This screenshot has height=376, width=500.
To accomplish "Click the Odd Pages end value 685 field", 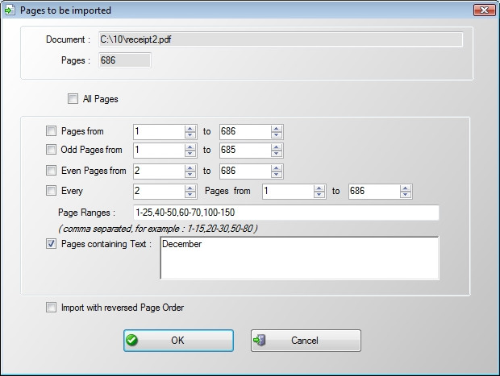I will (x=245, y=150).
